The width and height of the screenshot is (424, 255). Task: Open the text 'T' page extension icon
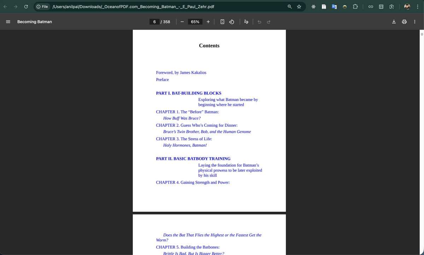click(x=324, y=6)
